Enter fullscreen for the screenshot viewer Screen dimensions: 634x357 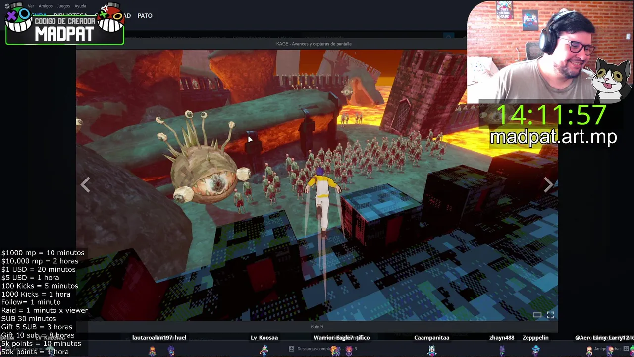550,315
